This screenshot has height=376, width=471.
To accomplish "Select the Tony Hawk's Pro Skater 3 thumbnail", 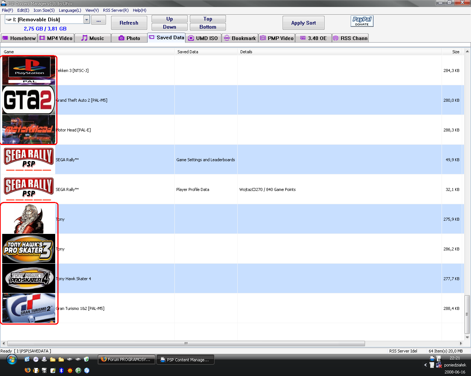I will [29, 249].
